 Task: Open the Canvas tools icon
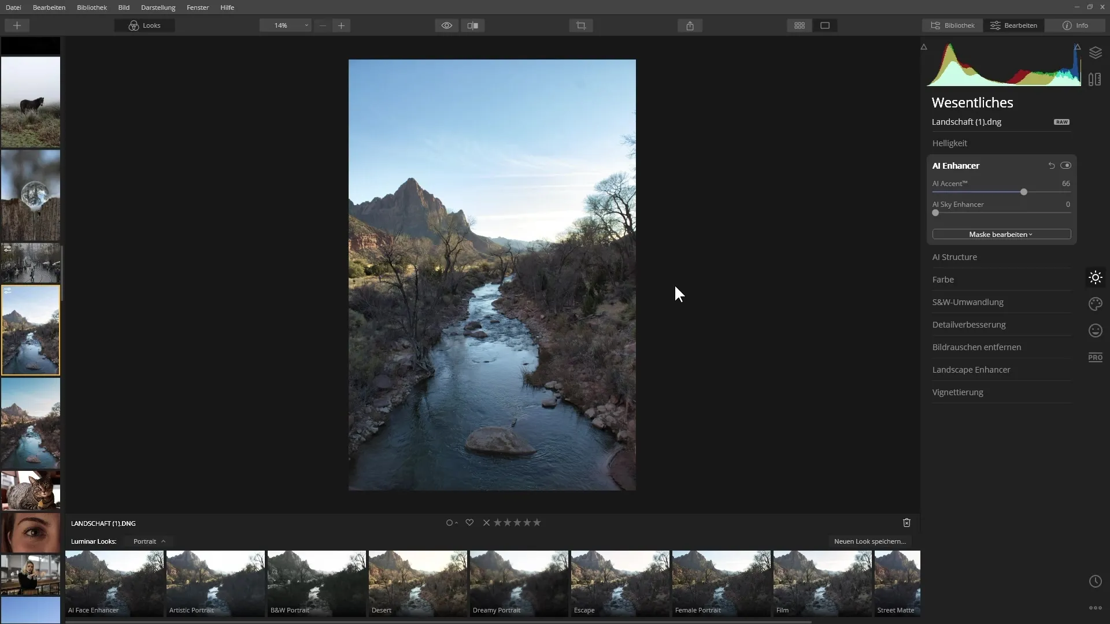[x=1095, y=79]
